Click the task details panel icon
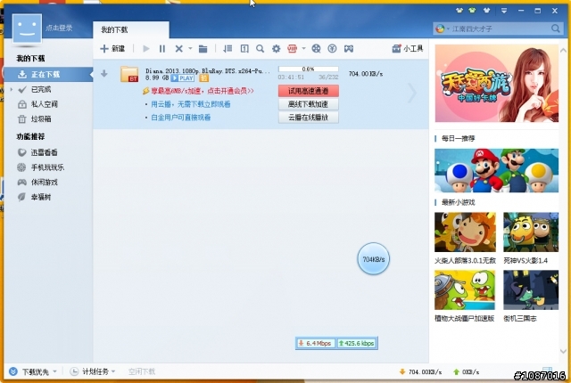This screenshot has height=383, width=571. (x=244, y=48)
